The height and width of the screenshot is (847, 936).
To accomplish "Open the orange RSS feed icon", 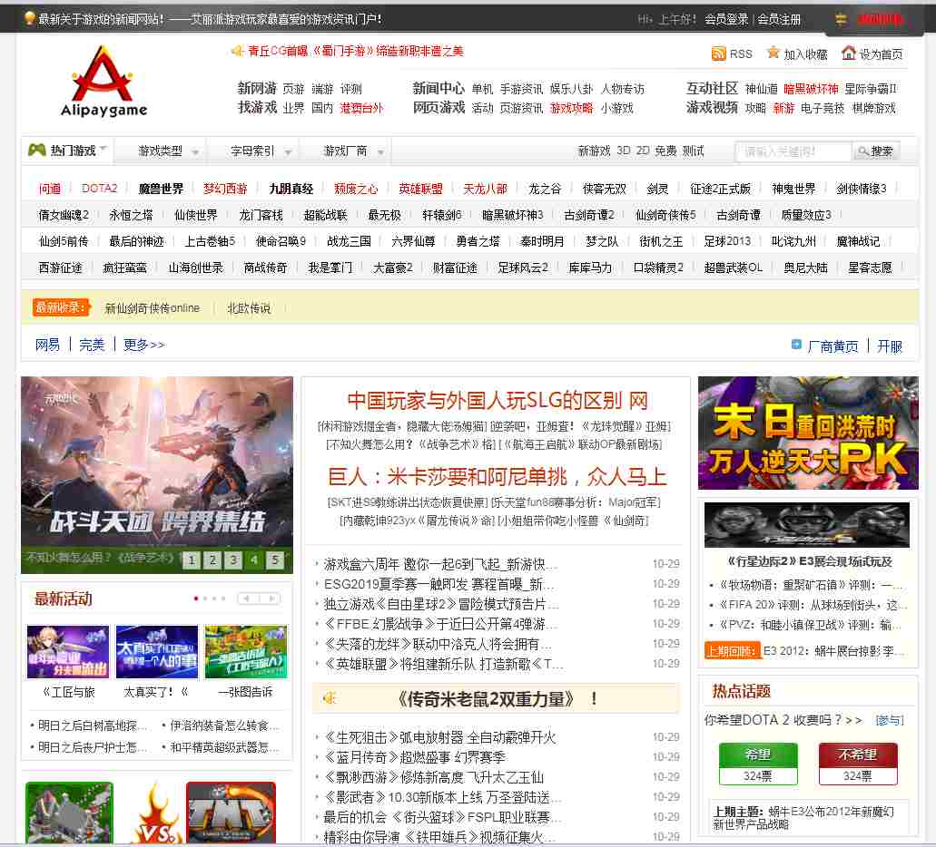I will coord(718,54).
